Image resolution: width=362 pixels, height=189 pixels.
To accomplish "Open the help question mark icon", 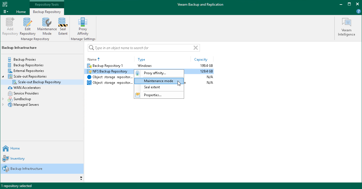I will tap(358, 11).
